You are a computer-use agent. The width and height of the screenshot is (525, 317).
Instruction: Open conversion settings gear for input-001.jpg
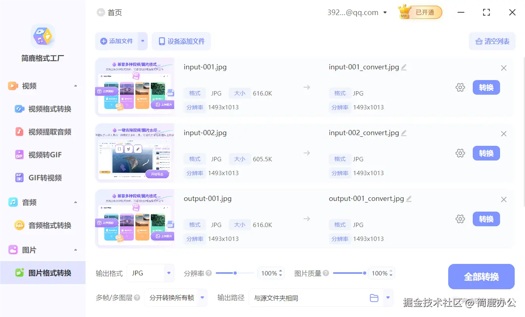(460, 87)
